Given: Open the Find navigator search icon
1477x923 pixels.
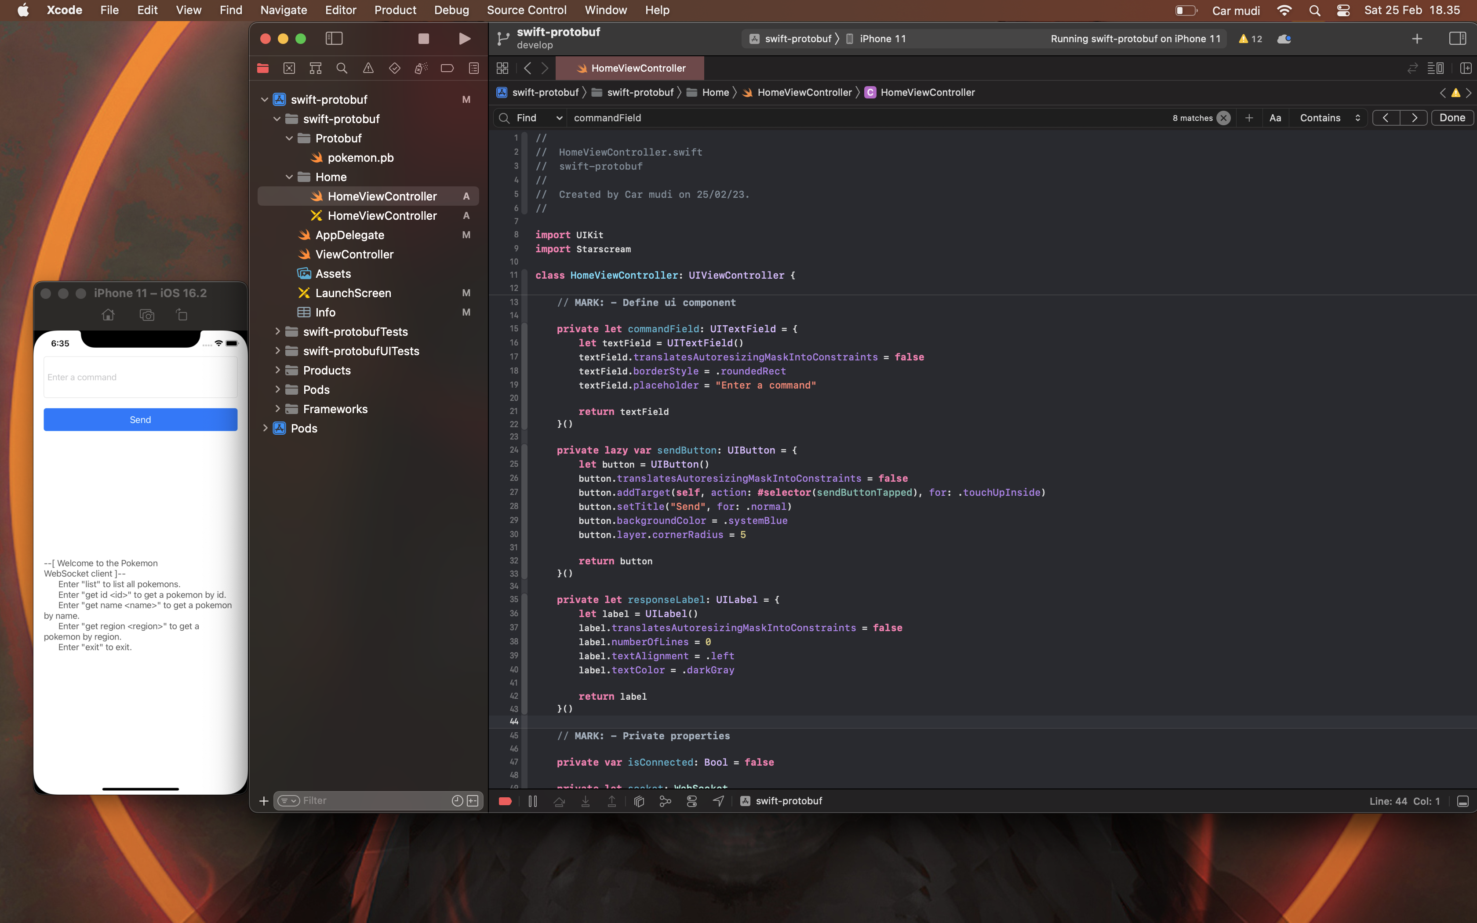Looking at the screenshot, I should (x=342, y=68).
